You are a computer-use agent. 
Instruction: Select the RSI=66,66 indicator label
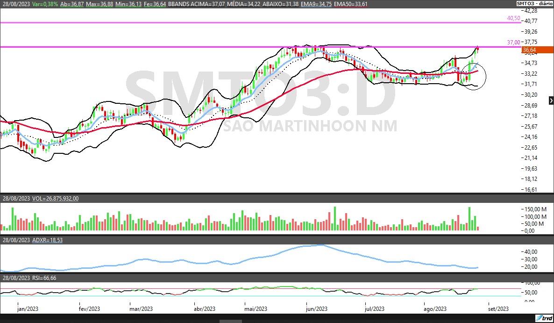tap(44, 278)
